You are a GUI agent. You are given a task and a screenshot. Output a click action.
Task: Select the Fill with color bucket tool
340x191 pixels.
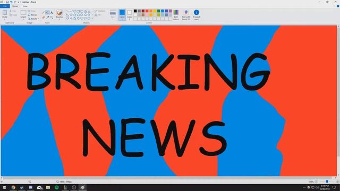[x=47, y=13]
